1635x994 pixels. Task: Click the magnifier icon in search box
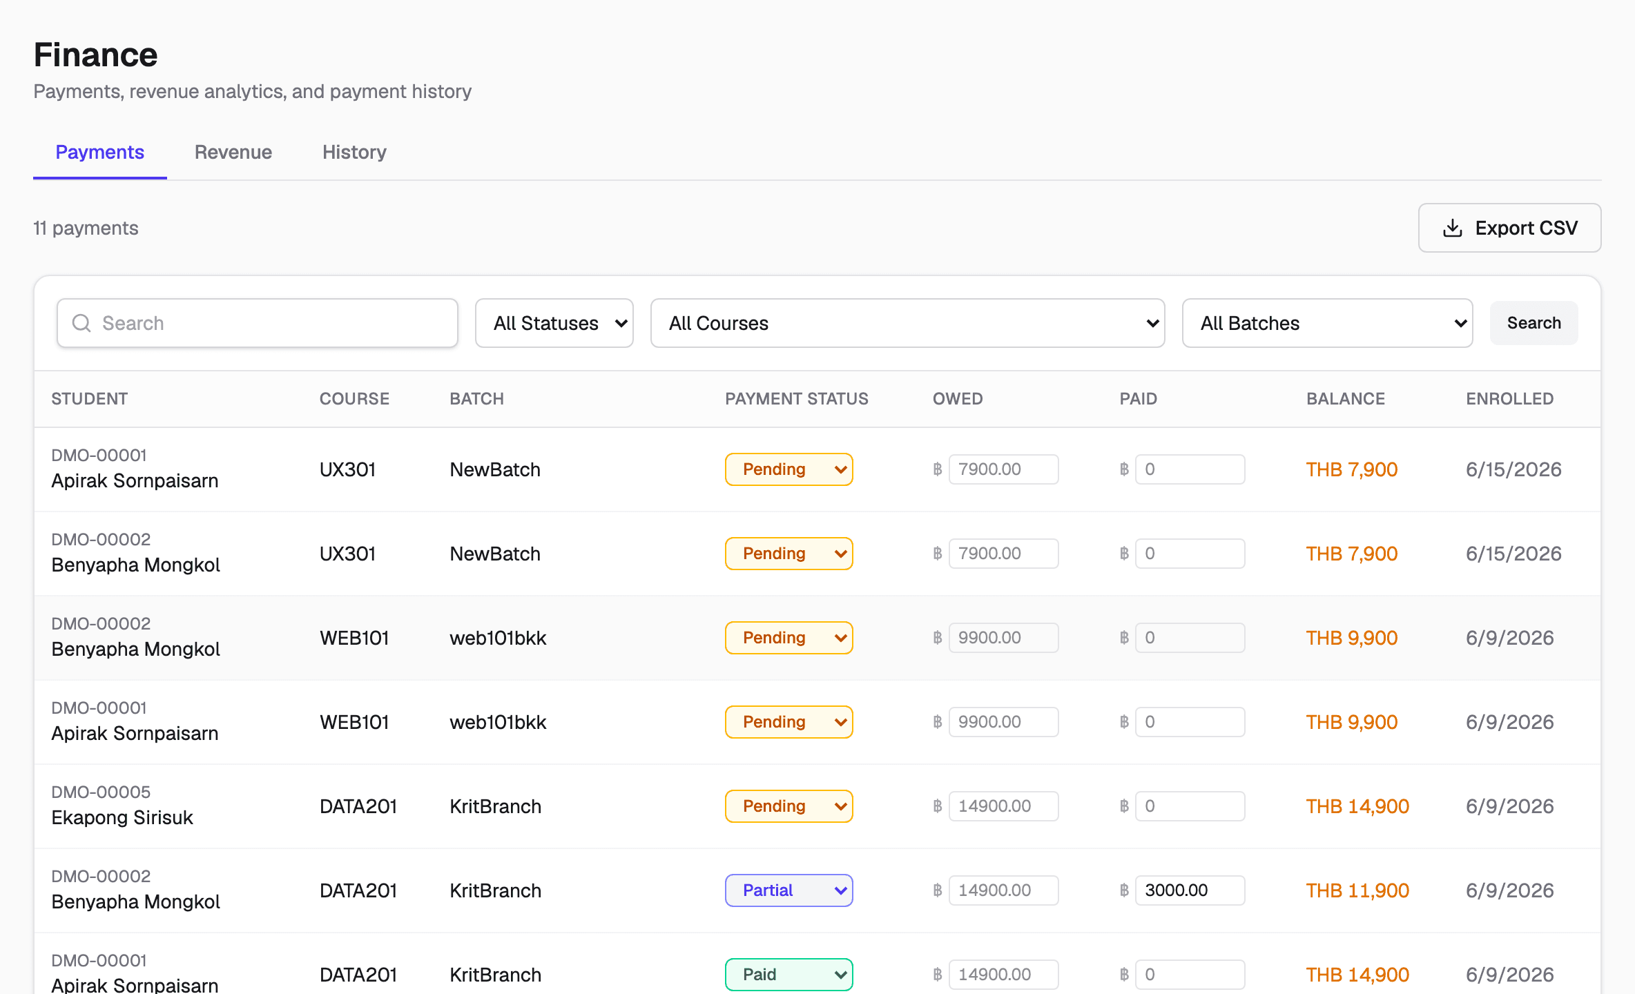point(81,323)
